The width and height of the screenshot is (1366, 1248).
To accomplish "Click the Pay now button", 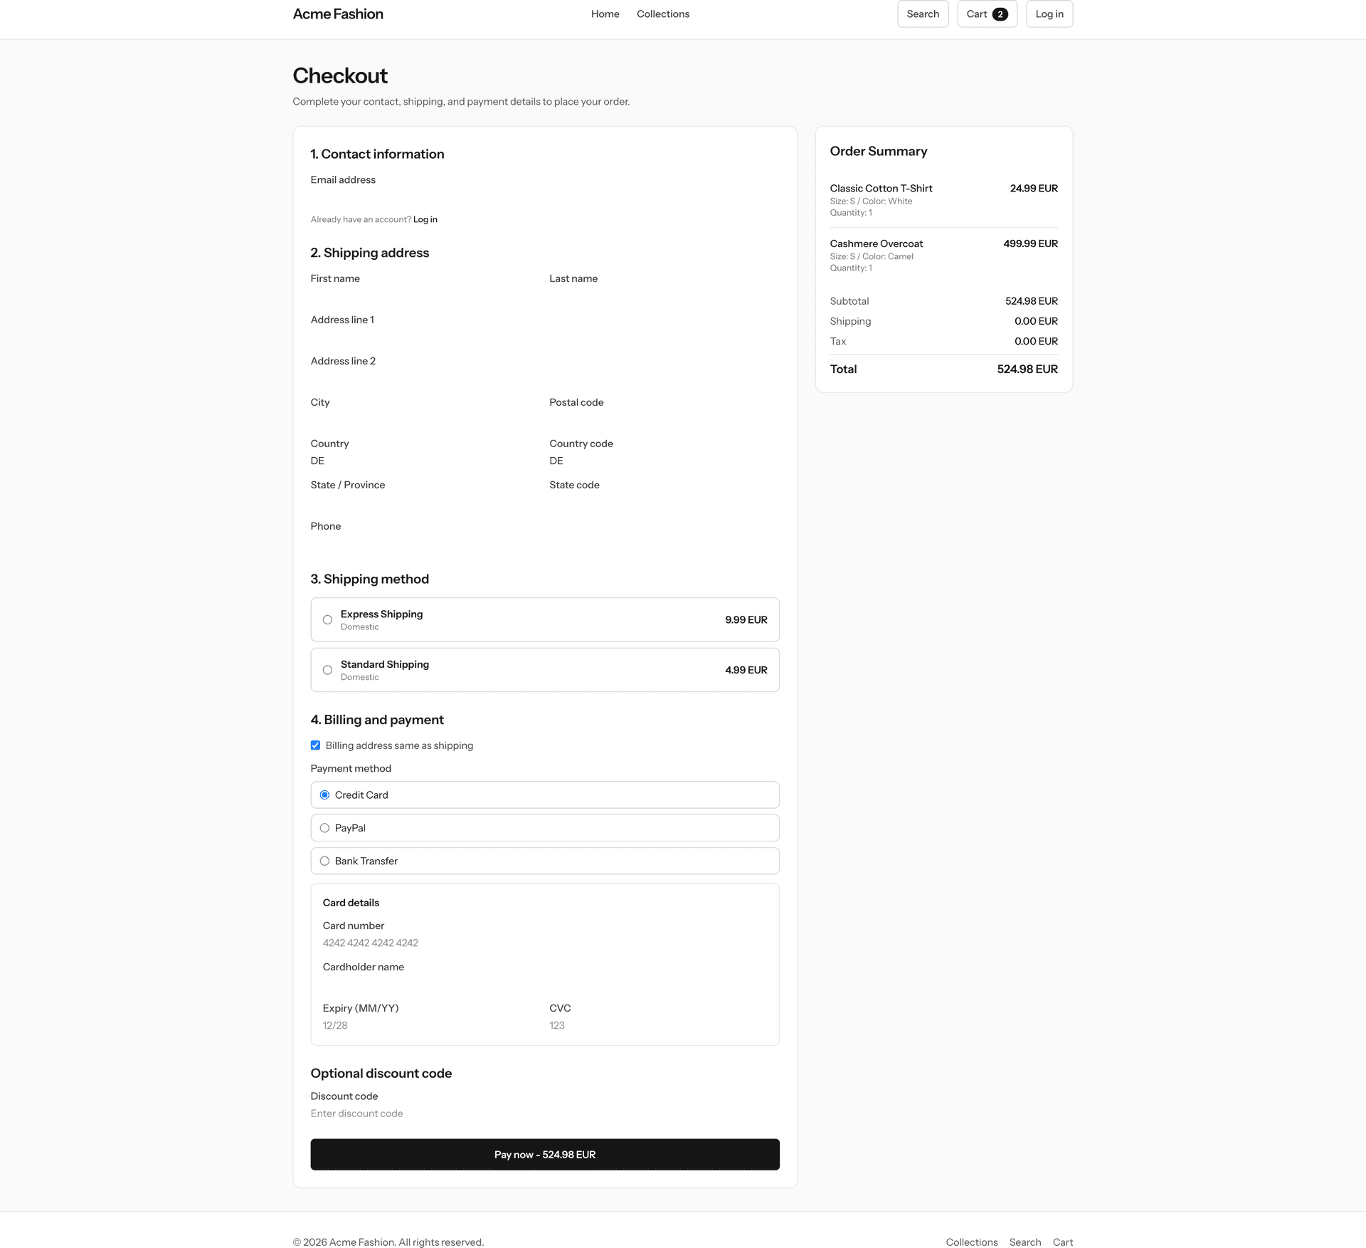I will (x=544, y=1154).
